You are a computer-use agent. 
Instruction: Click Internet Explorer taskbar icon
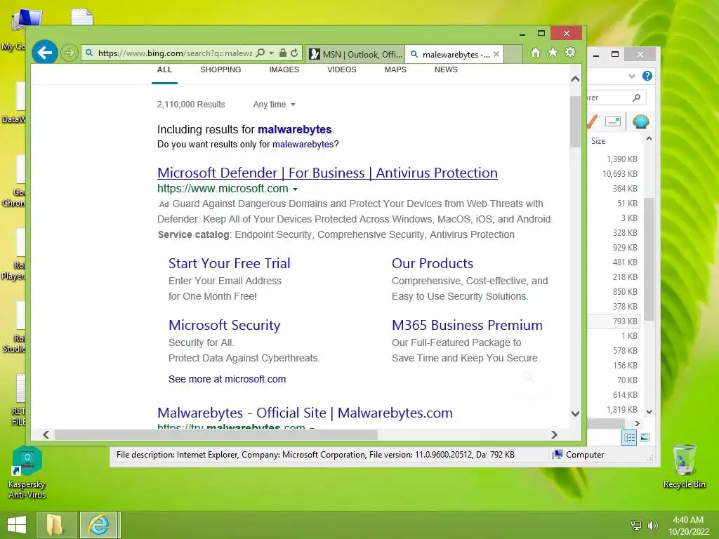click(x=100, y=525)
